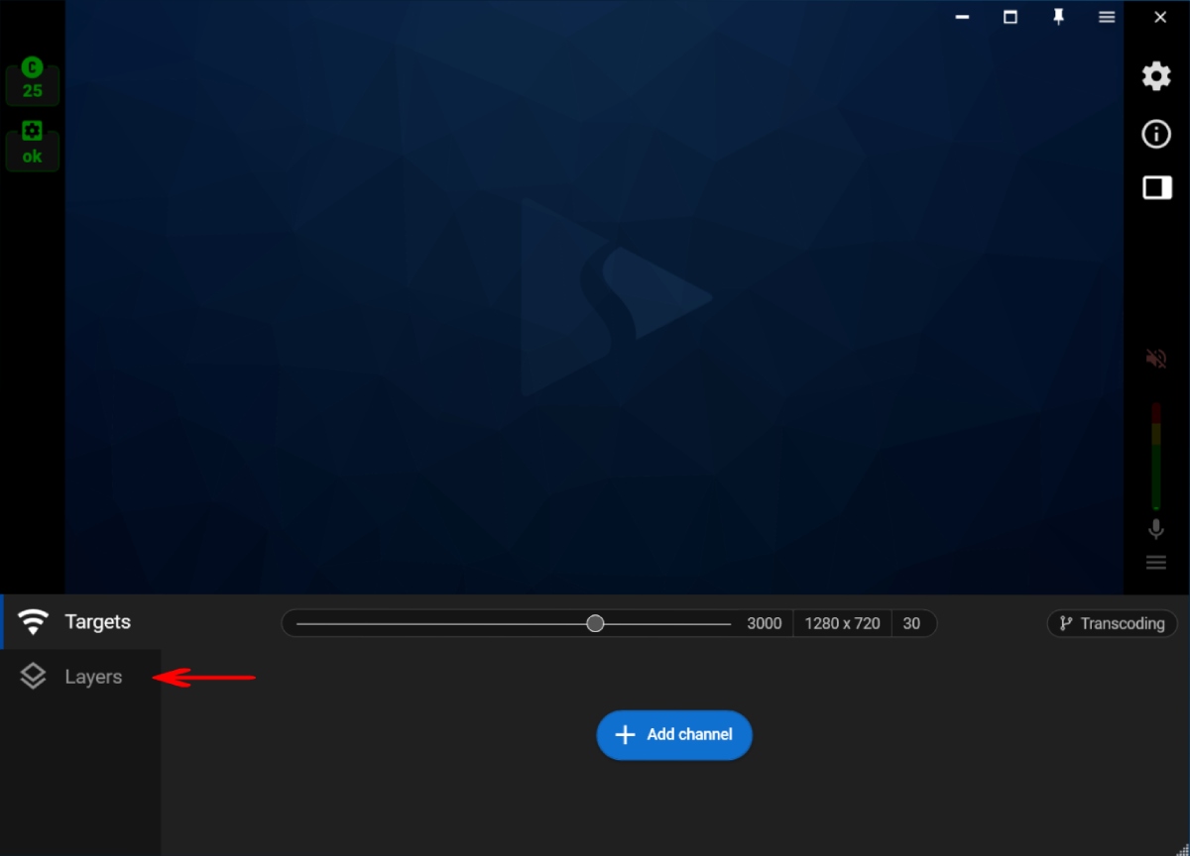
Task: Click the audio options lines below the mic
Action: click(1155, 562)
